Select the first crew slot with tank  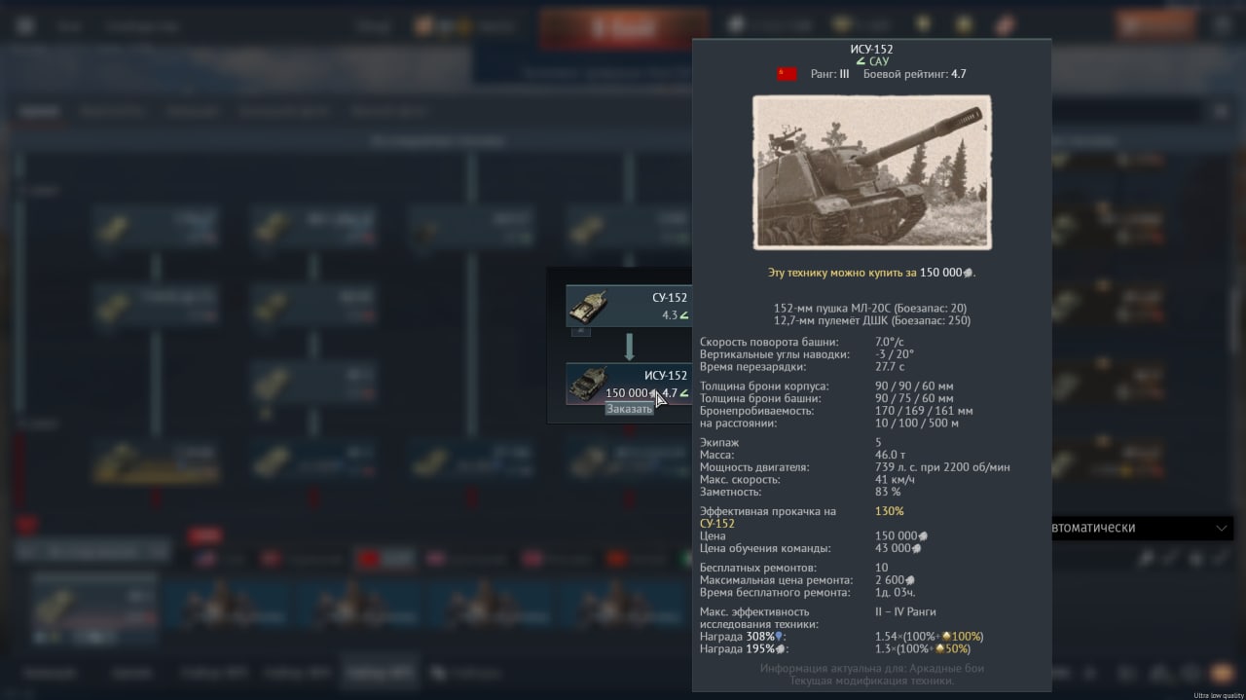pos(92,608)
